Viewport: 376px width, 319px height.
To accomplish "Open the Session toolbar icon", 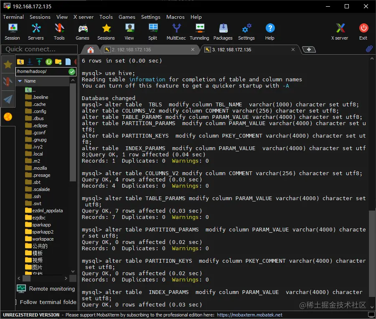I will point(12,32).
